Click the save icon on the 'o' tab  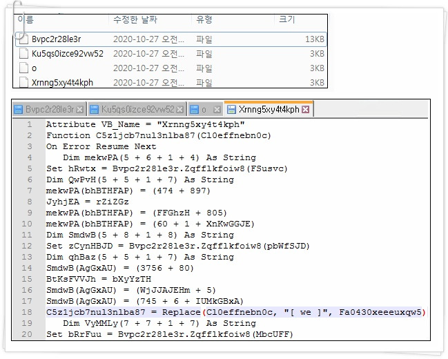click(x=194, y=110)
